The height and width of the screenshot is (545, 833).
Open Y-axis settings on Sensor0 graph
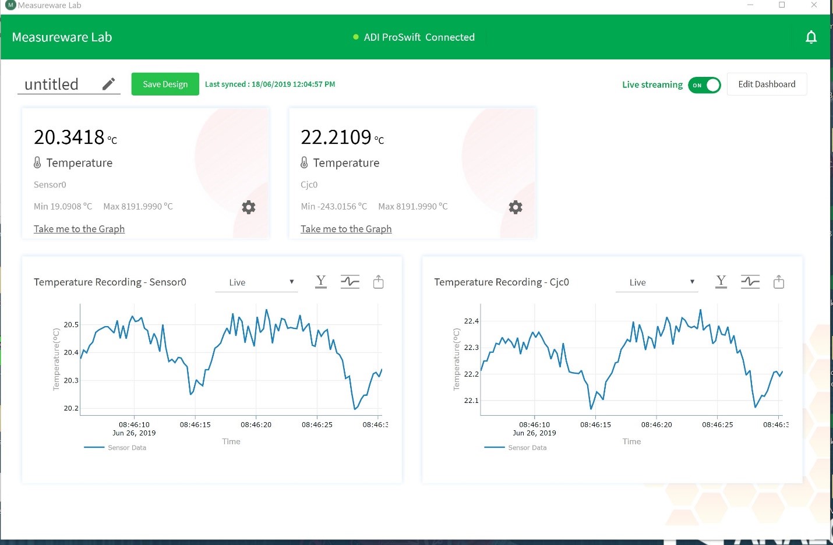click(x=321, y=282)
